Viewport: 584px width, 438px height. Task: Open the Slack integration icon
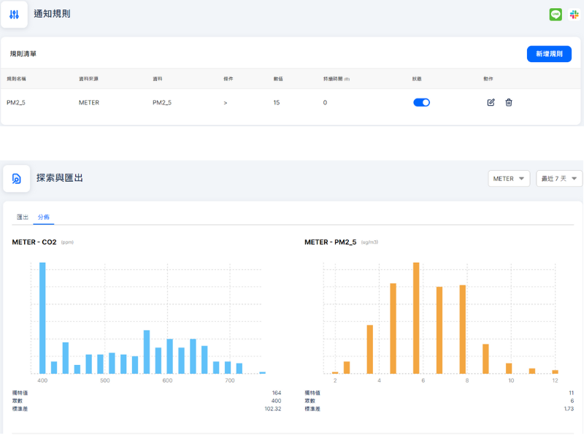coord(574,15)
